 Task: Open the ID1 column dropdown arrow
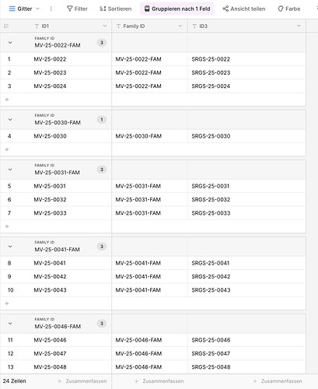[104, 26]
